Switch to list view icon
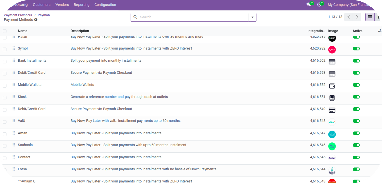Image resolution: width=382 pixels, height=183 pixels. click(x=370, y=17)
